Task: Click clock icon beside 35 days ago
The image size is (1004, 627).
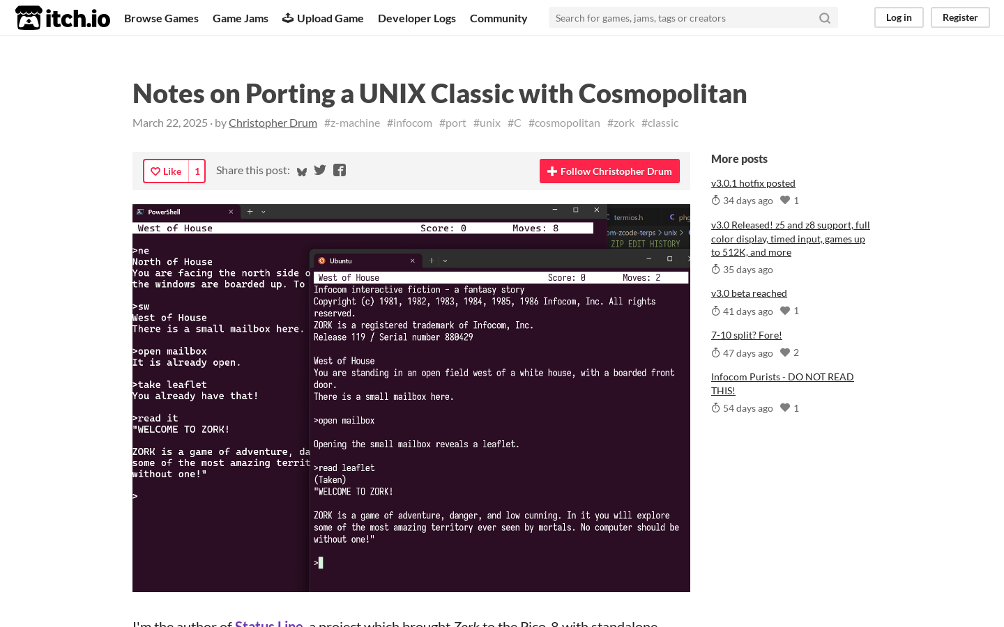Action: pos(715,270)
